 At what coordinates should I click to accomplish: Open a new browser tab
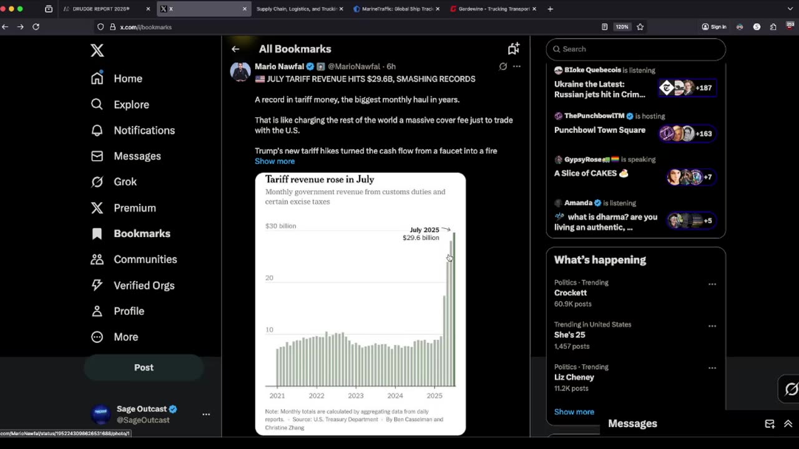coord(550,9)
